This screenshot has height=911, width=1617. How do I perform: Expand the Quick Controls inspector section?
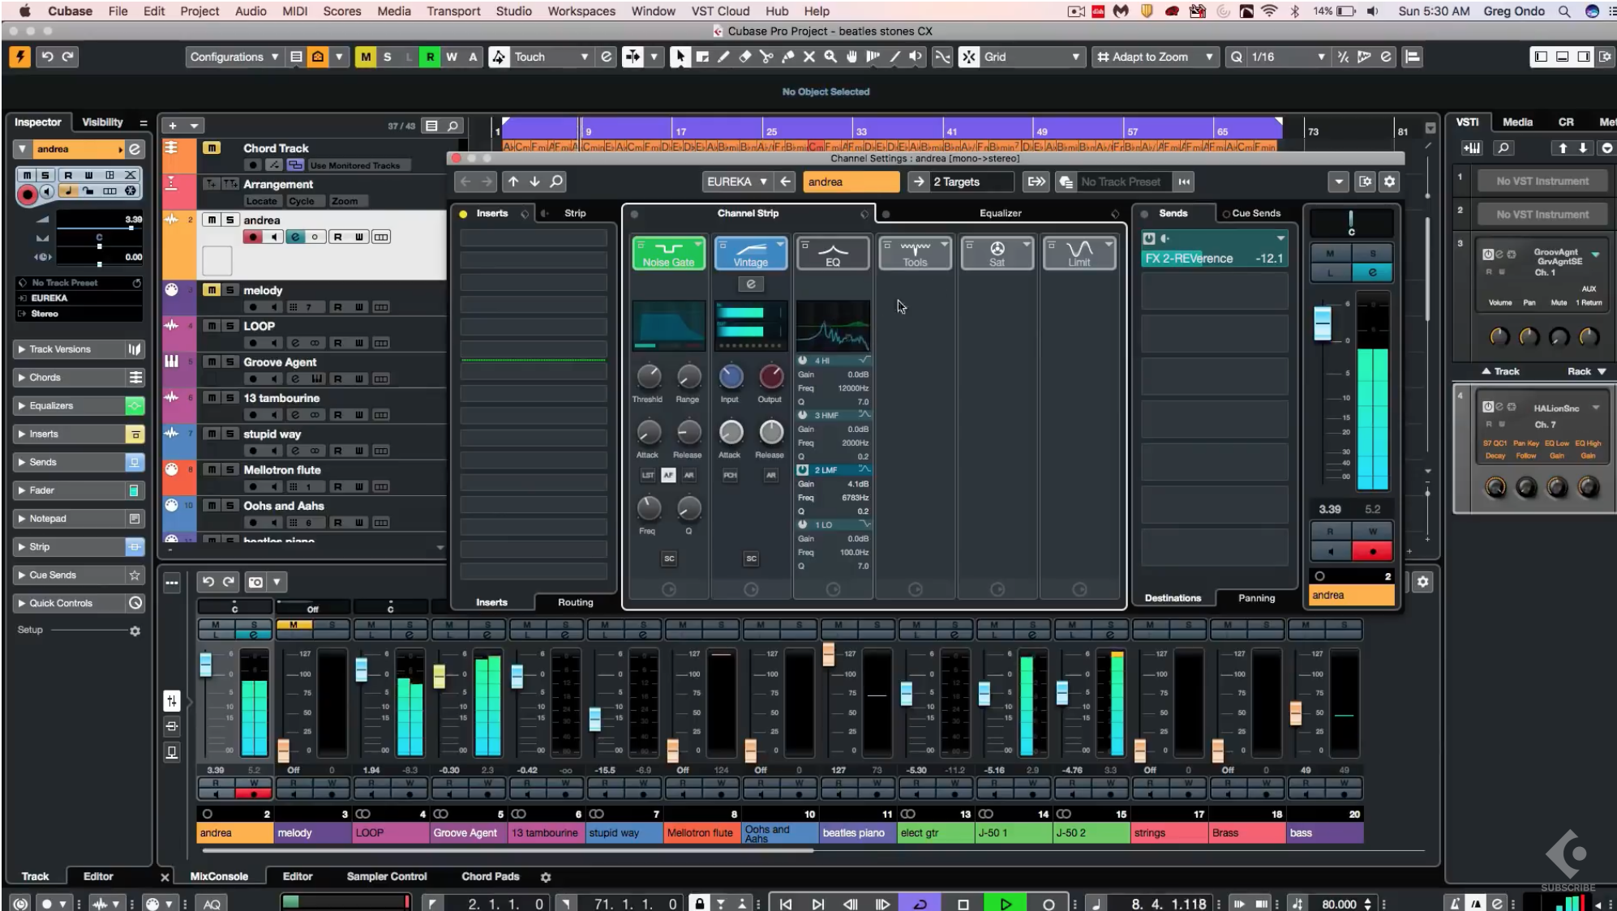(79, 603)
